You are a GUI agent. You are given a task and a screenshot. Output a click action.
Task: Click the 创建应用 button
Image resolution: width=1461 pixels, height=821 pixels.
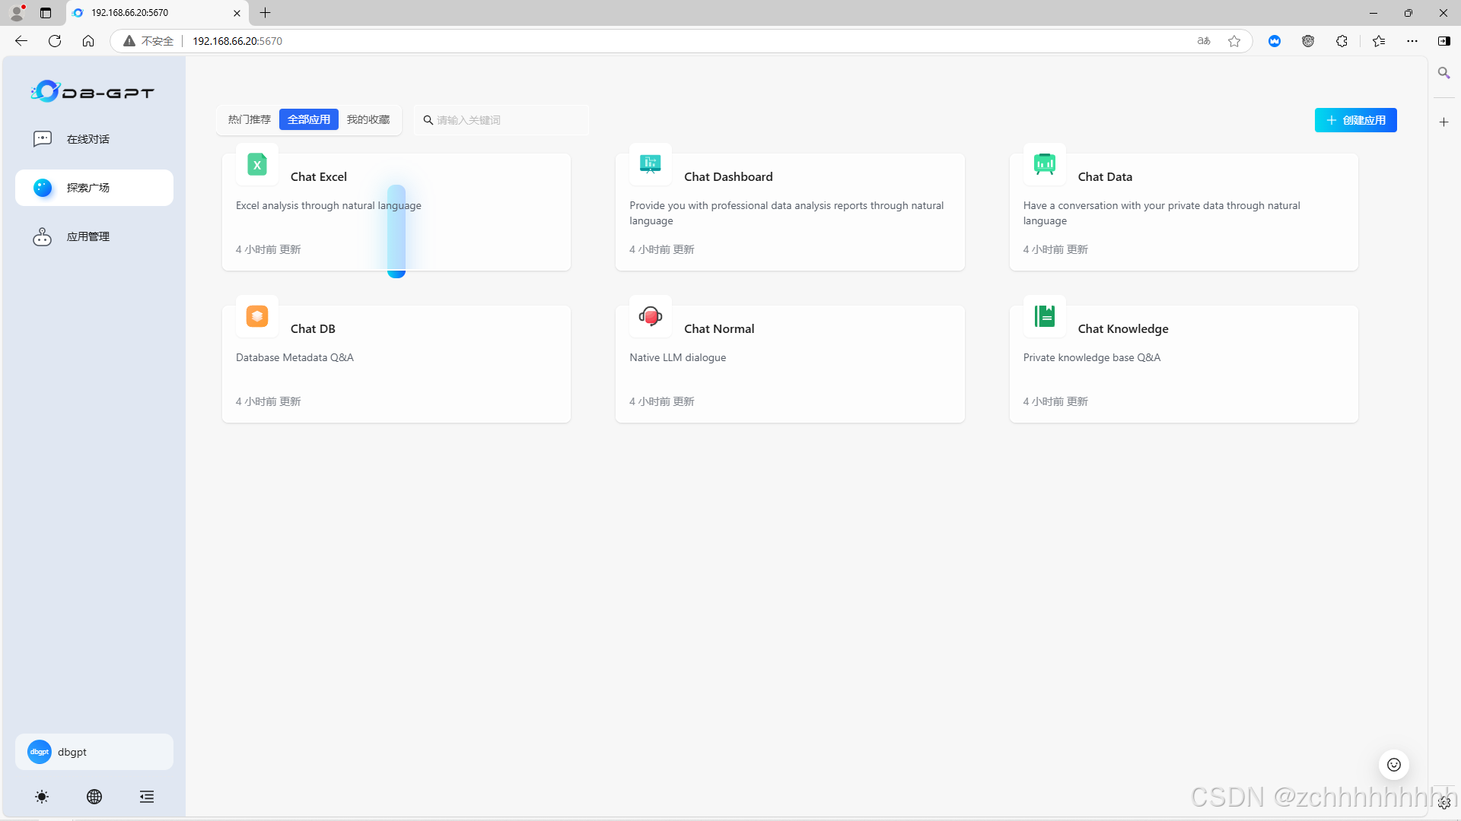click(x=1355, y=120)
